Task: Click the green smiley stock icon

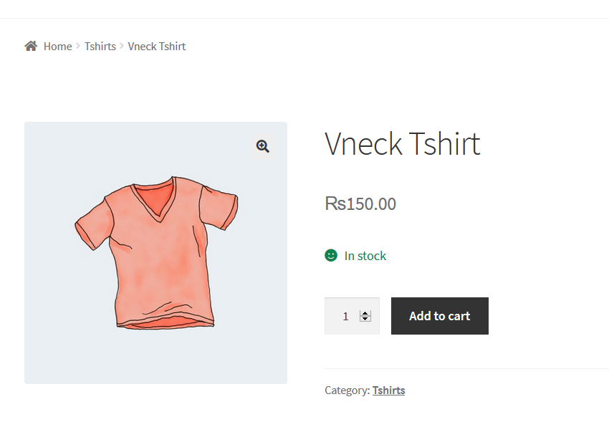Action: coord(331,256)
